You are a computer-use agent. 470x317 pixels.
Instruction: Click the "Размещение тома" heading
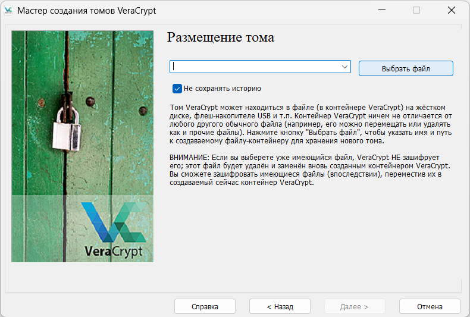221,37
